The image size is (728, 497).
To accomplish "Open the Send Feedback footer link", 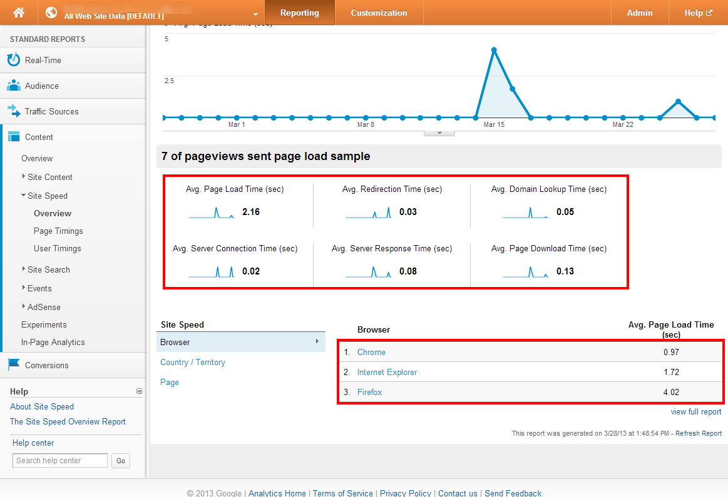I will coord(513,493).
